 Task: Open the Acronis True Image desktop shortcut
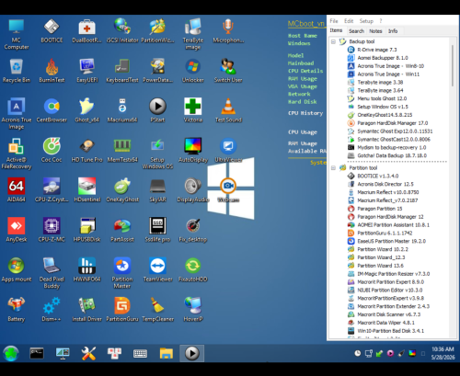click(17, 113)
